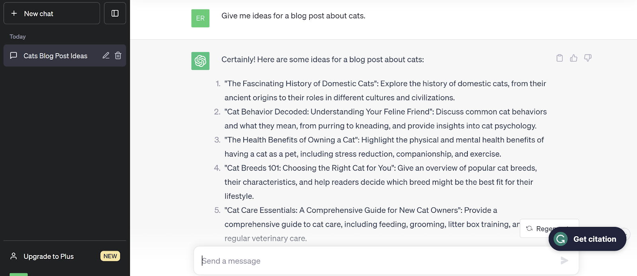Toggle the sidebar panel icon
637x276 pixels.
click(115, 13)
